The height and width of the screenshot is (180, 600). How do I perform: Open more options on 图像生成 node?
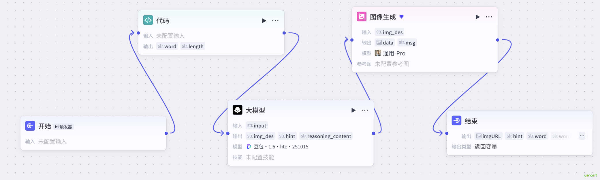coord(489,17)
